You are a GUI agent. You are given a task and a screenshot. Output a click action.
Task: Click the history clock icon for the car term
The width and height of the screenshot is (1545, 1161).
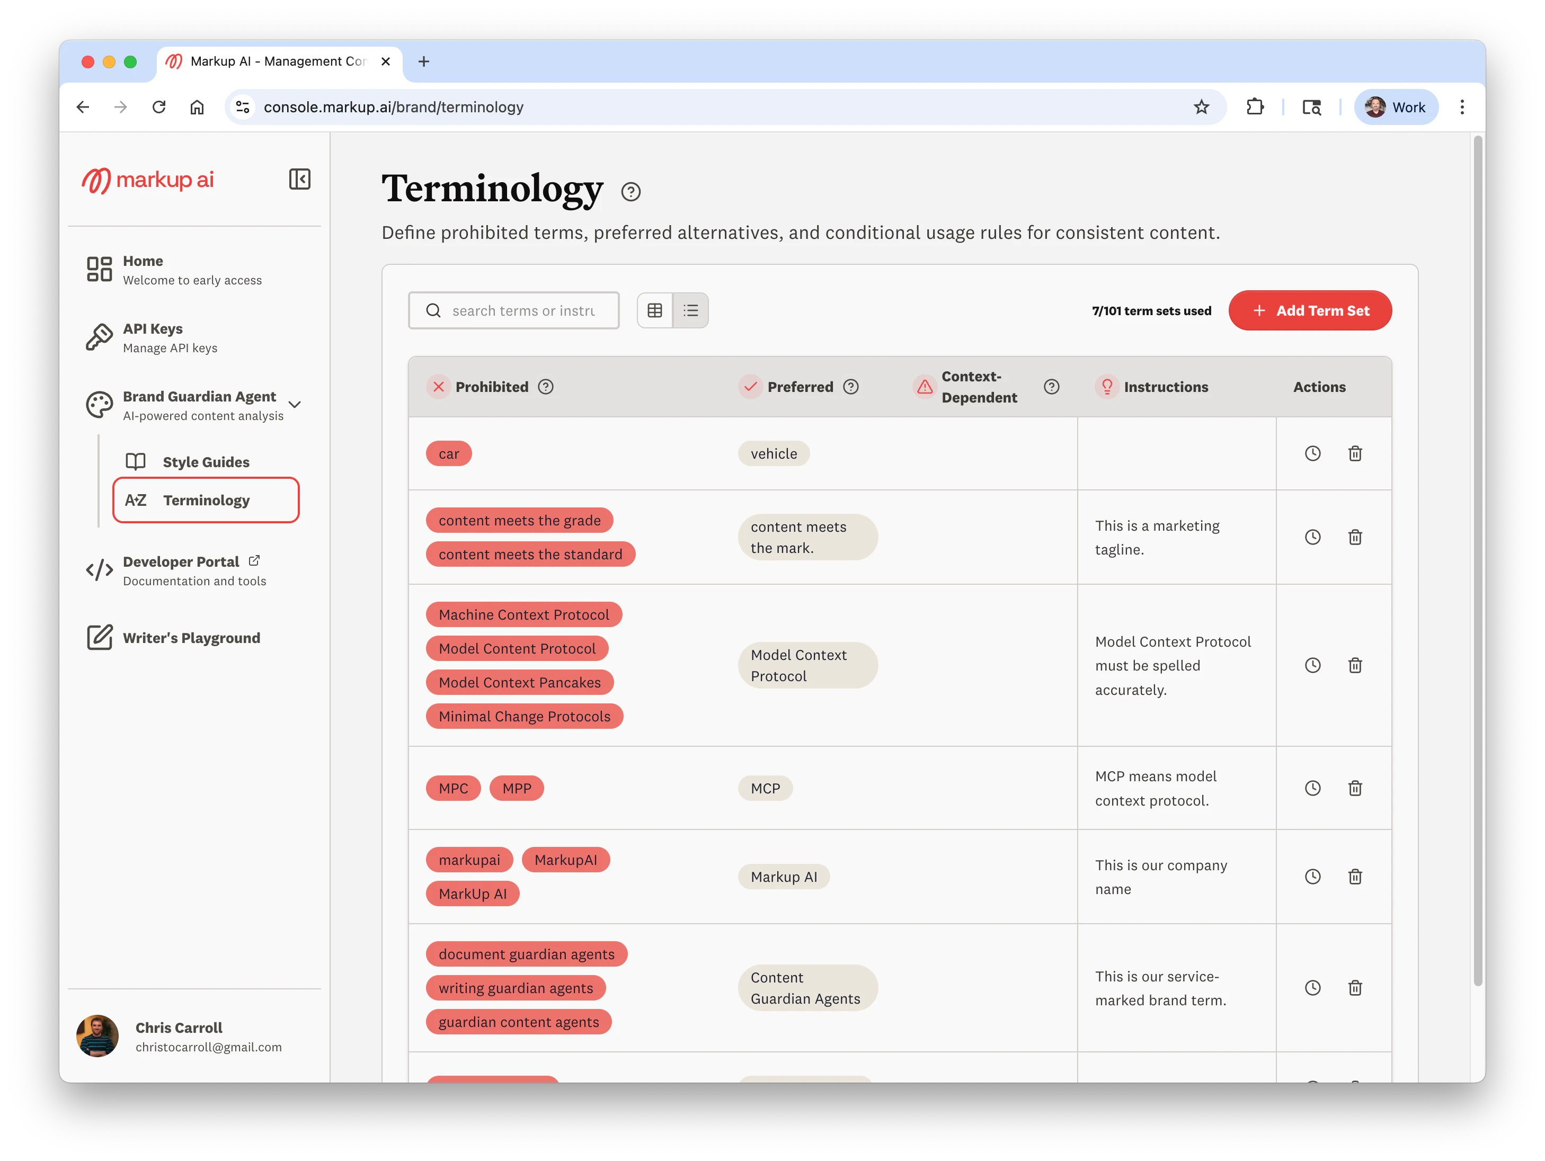point(1312,453)
